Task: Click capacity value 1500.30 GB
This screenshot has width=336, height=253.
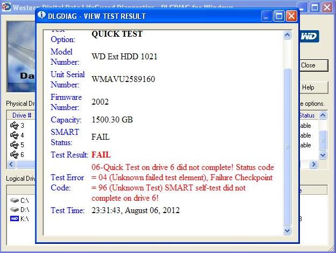Action: [112, 120]
